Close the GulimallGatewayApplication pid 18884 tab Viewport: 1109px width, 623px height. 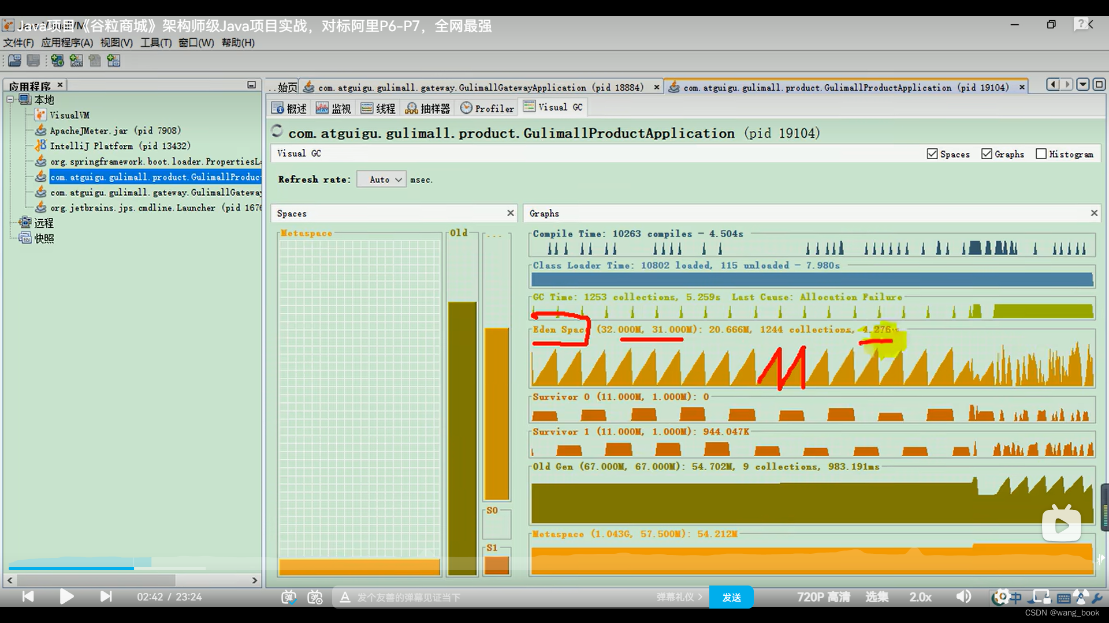tap(656, 87)
